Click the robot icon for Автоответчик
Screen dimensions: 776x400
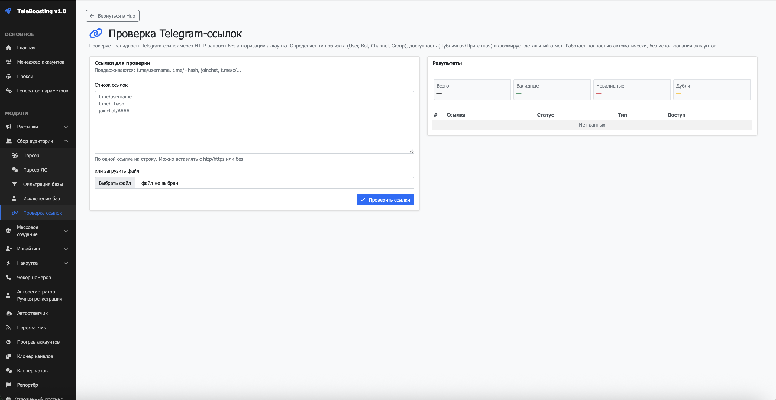[x=8, y=313]
